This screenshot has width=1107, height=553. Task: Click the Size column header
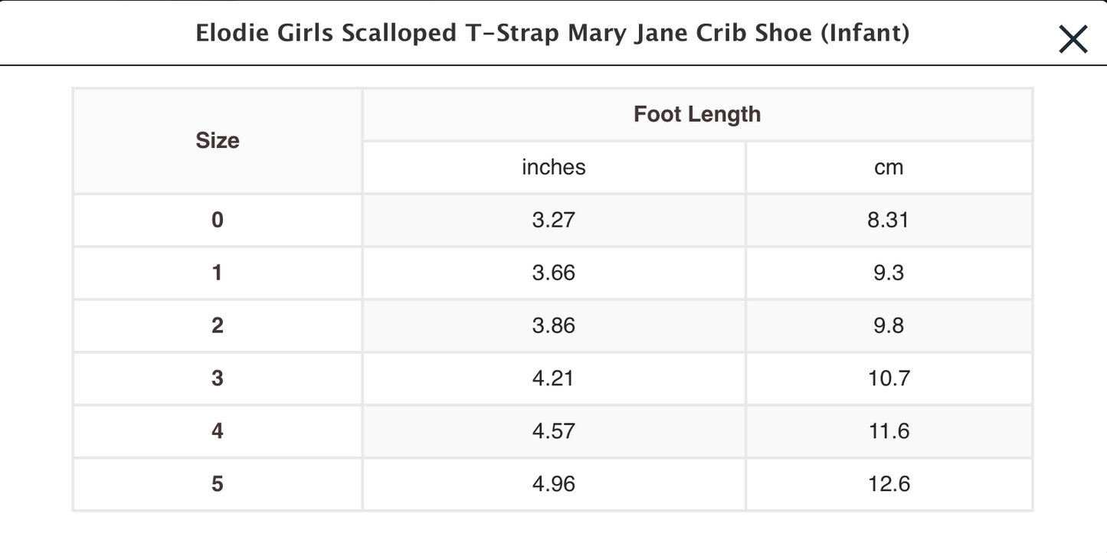click(x=218, y=141)
